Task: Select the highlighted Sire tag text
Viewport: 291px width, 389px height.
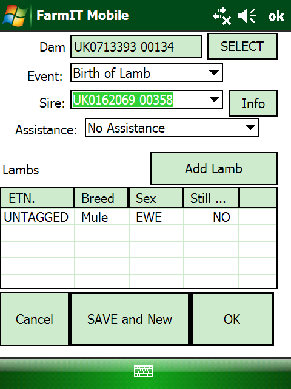Action: pyautogui.click(x=122, y=100)
